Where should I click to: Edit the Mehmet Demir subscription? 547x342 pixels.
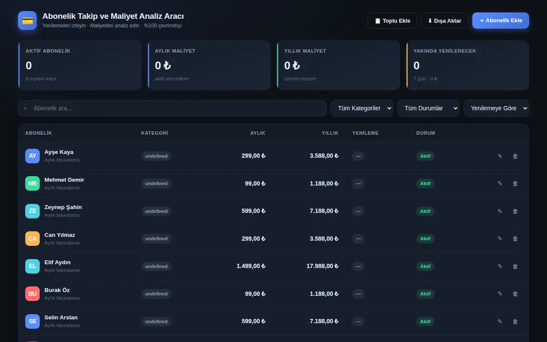(x=500, y=183)
